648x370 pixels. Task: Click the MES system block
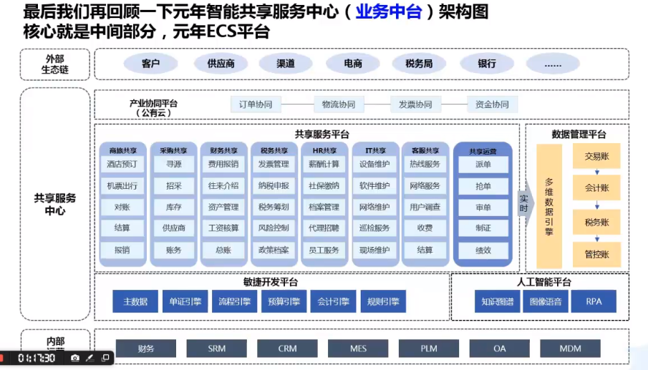click(358, 349)
